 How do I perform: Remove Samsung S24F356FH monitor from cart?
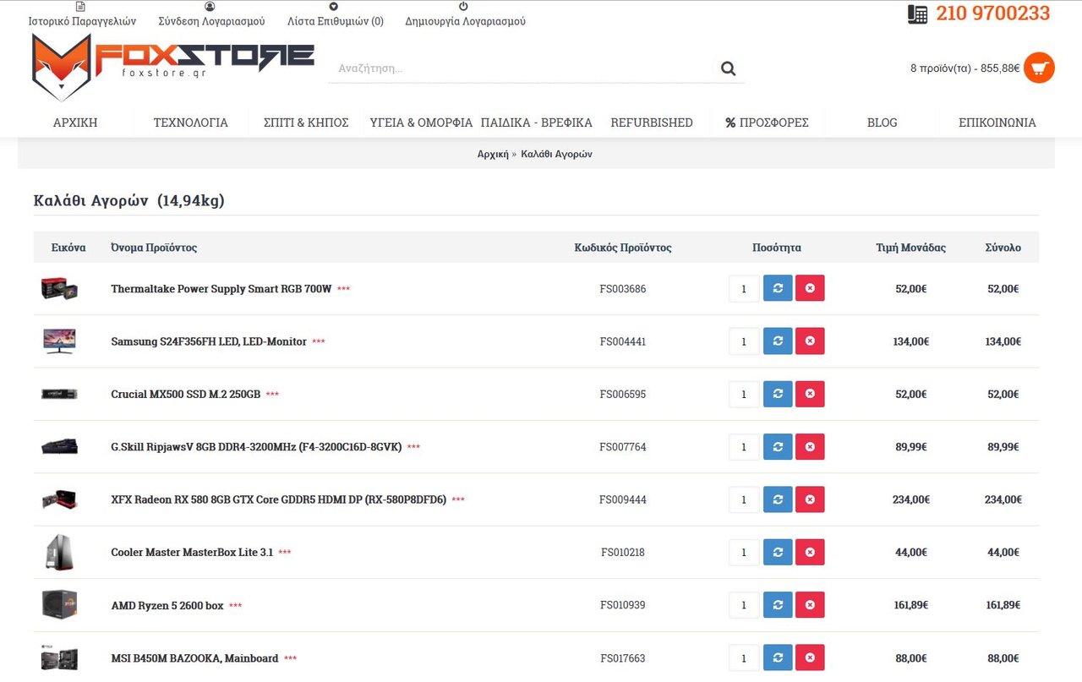[x=810, y=341]
